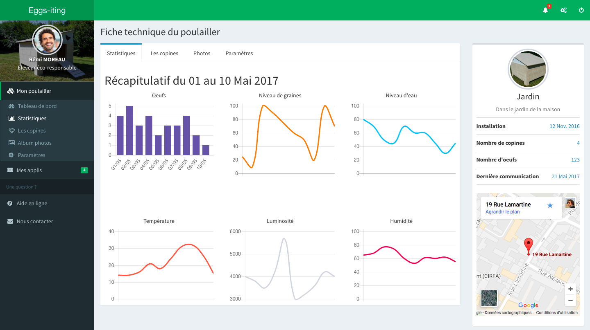
Task: Click the 02/05 bar in Oeufs chart
Action: tap(129, 130)
